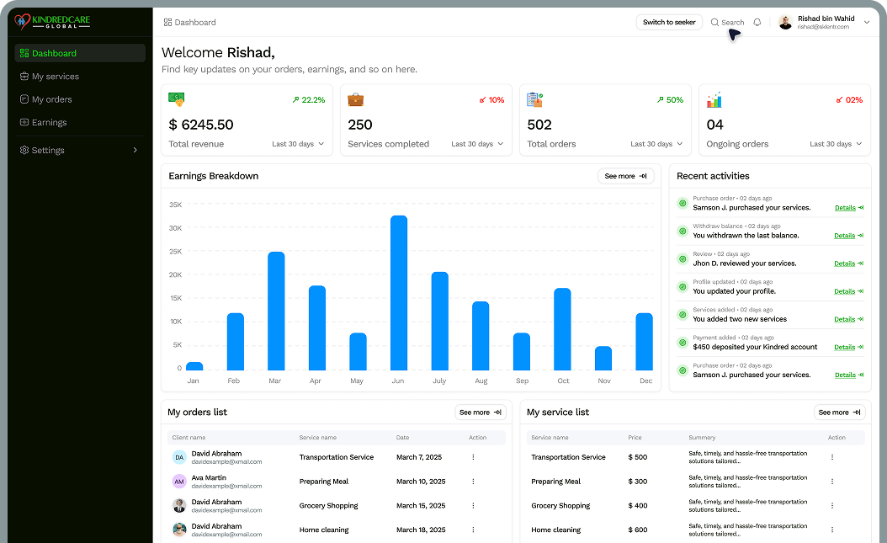Click the Switch to seeker button

point(669,23)
